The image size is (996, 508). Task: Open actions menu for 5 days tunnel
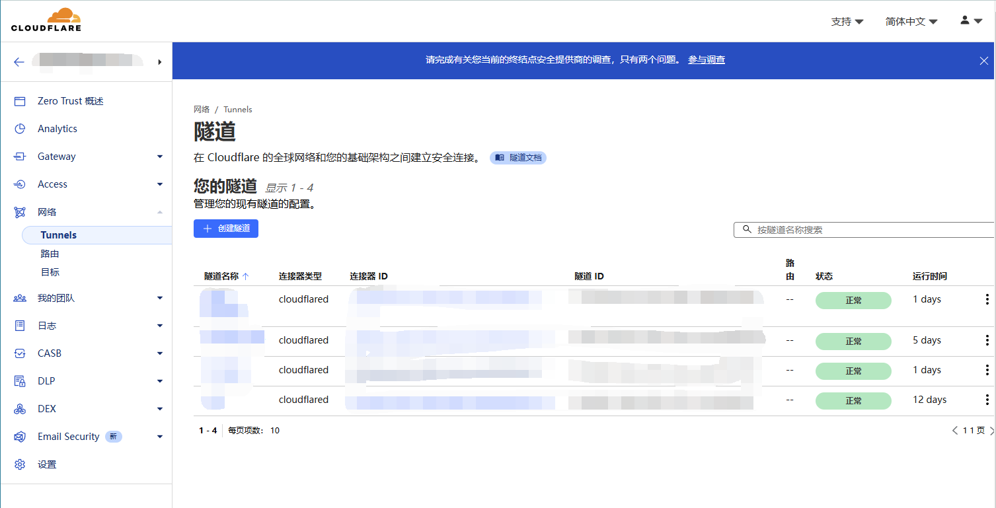pyautogui.click(x=987, y=341)
